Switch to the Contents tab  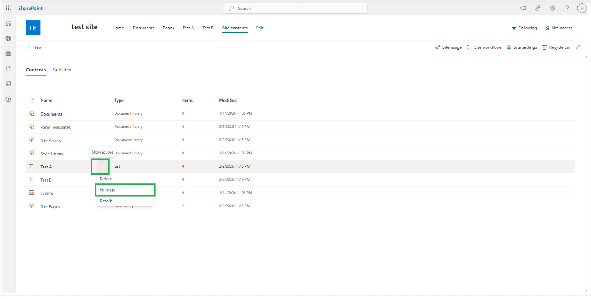pos(36,70)
